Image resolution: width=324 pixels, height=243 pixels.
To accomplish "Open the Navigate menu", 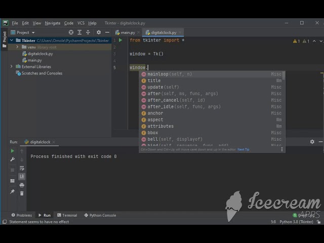I will [53, 23].
